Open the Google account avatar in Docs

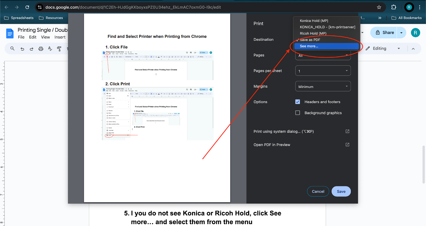[x=415, y=33]
